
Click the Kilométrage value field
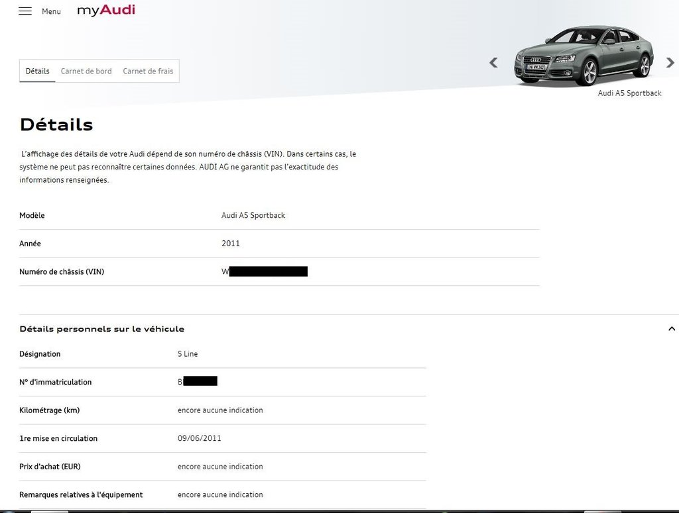[220, 410]
